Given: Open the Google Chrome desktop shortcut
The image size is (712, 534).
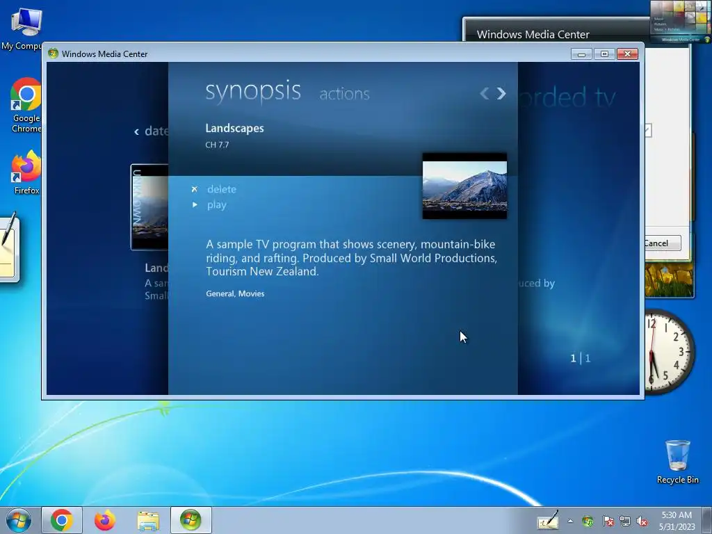Looking at the screenshot, I should (x=26, y=106).
